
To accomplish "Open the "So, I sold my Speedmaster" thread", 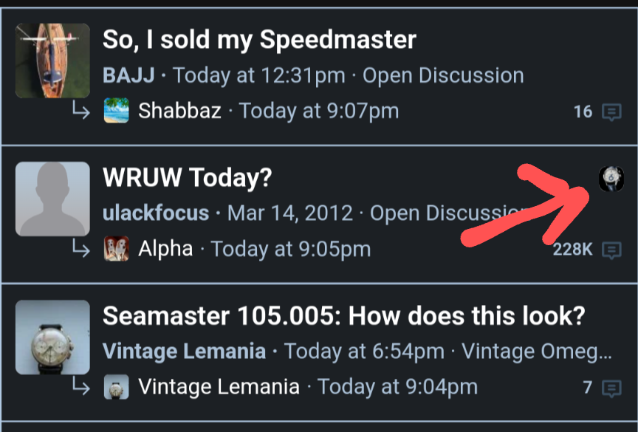I will click(259, 40).
